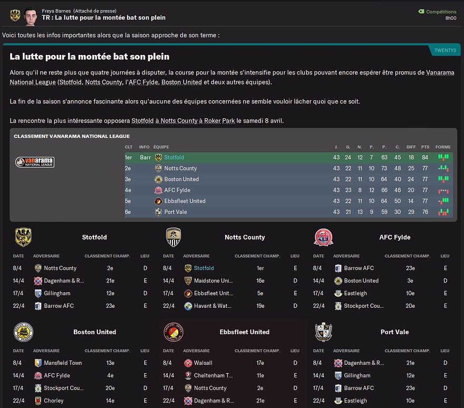464x408 pixels.
Task: Select Walsall in Ebbsfleet United's fixtures
Action: (203, 363)
